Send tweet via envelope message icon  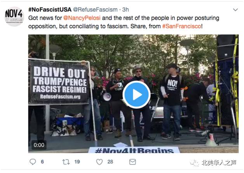pos(132,162)
